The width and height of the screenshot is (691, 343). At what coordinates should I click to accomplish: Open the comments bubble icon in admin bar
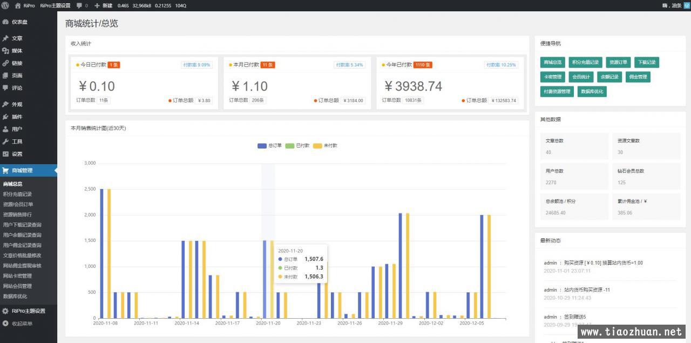[79, 5]
